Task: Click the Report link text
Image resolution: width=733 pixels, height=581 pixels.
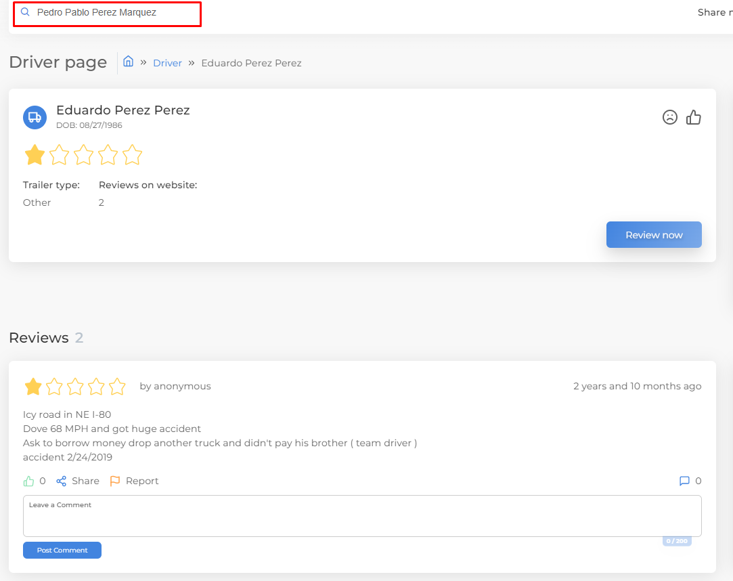Action: coord(142,481)
